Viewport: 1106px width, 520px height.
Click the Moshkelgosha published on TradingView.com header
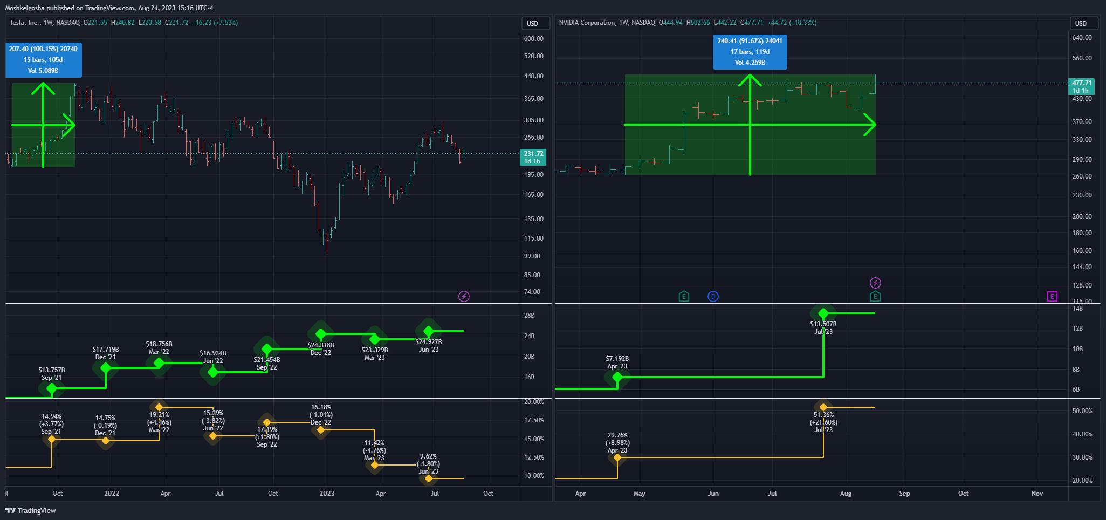coord(109,8)
